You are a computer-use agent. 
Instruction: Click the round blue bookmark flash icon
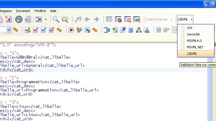coord(19,19)
